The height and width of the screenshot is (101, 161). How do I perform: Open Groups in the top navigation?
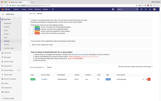click(24, 9)
